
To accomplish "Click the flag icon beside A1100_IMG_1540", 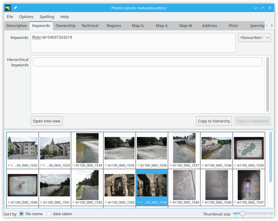I will [9, 203].
